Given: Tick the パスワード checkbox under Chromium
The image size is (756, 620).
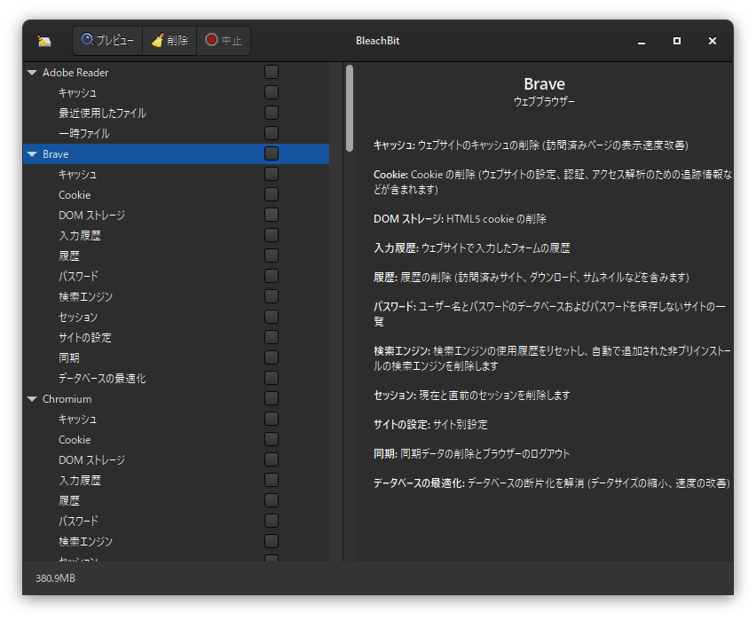Looking at the screenshot, I should coord(272,522).
